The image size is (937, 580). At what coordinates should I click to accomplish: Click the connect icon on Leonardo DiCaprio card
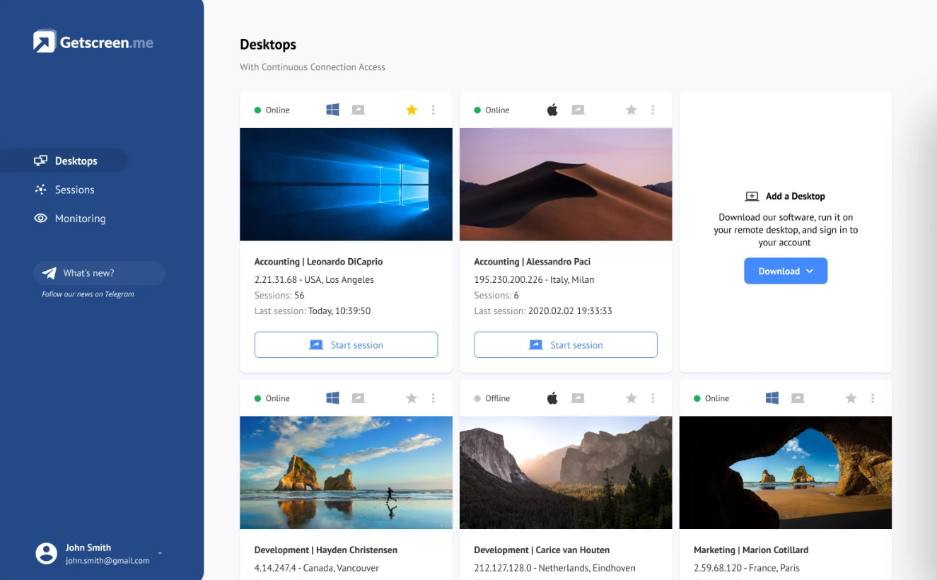(x=359, y=110)
